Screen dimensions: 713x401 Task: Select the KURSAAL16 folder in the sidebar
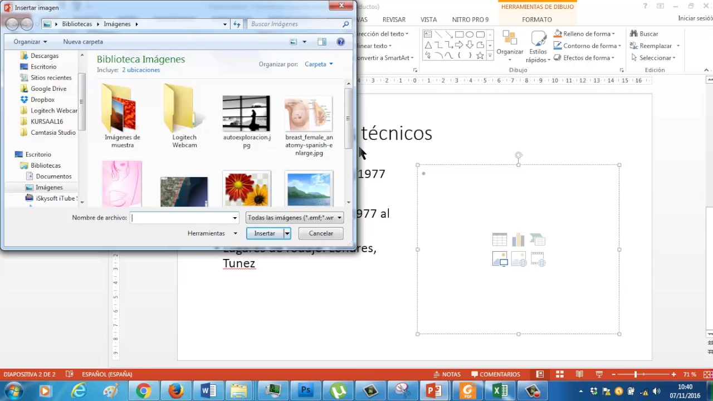coord(47,121)
